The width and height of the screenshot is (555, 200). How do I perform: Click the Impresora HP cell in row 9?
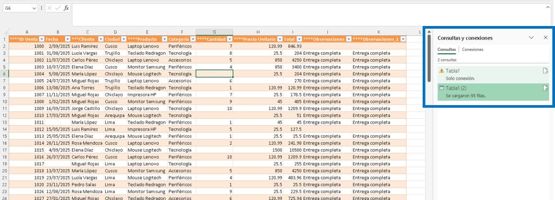coord(147,94)
